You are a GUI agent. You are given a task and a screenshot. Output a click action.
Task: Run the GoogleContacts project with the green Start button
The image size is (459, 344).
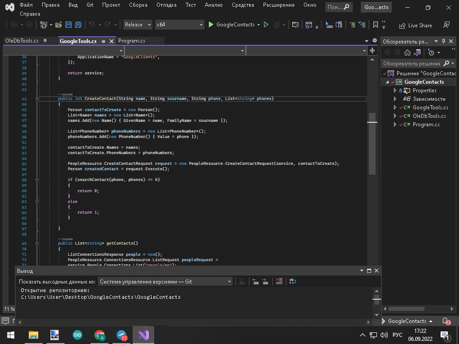211,25
